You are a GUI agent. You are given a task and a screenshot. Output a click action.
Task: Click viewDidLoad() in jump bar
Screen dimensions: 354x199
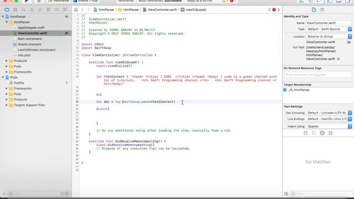(194, 10)
